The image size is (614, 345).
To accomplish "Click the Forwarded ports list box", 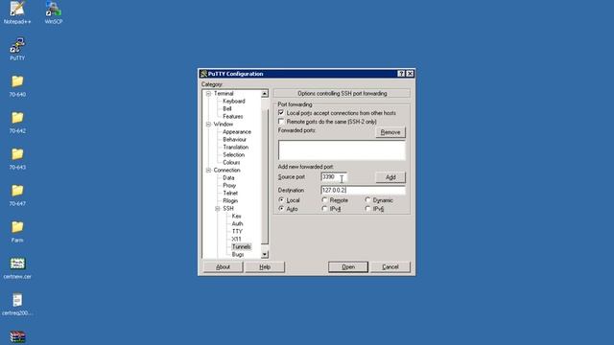I will click(x=342, y=150).
